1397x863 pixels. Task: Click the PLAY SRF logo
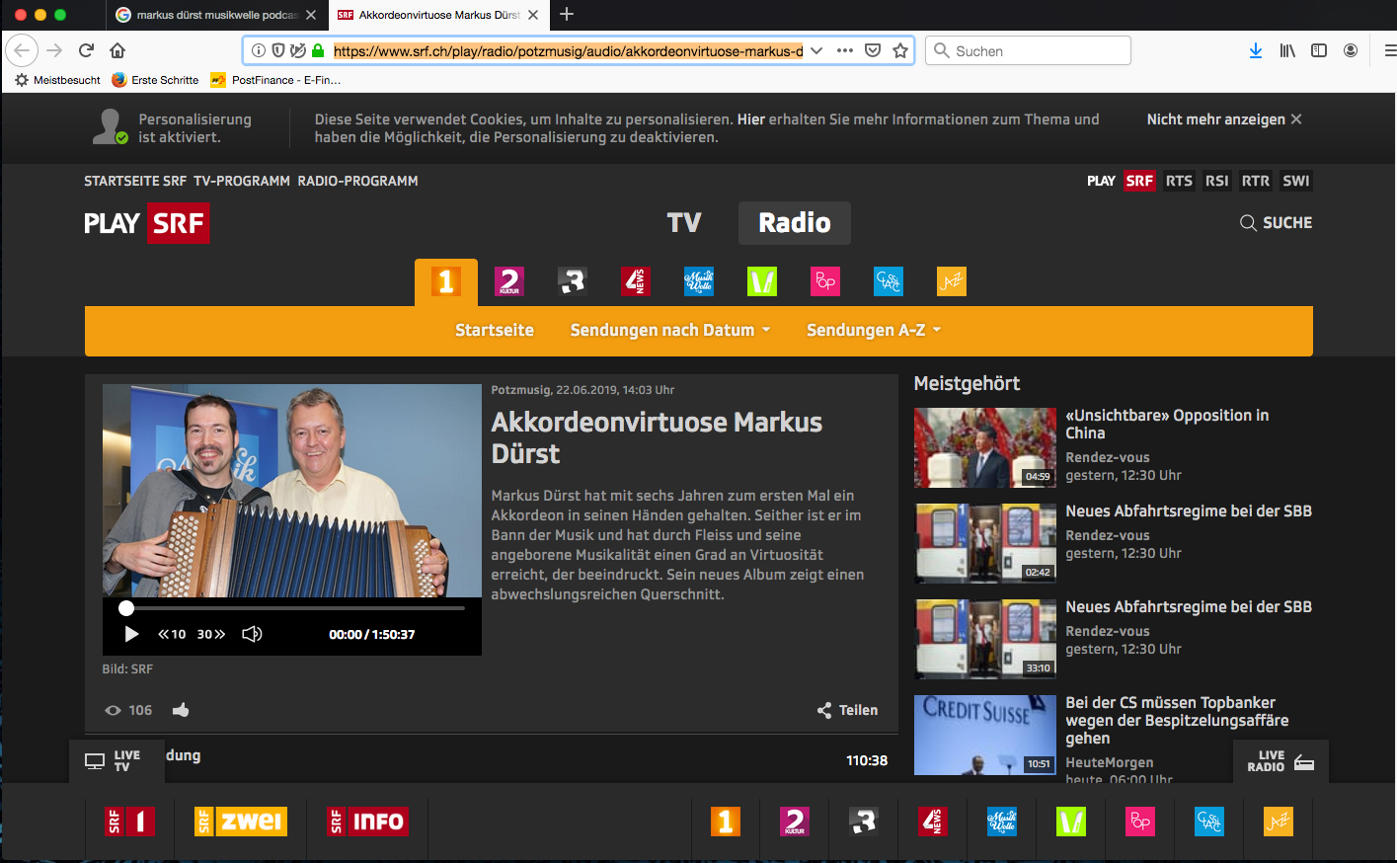point(147,223)
